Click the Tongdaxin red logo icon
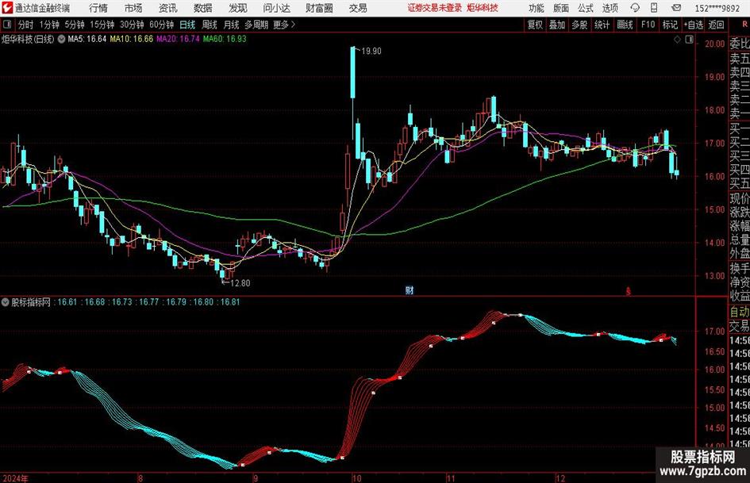This screenshot has height=483, width=750. (x=6, y=8)
